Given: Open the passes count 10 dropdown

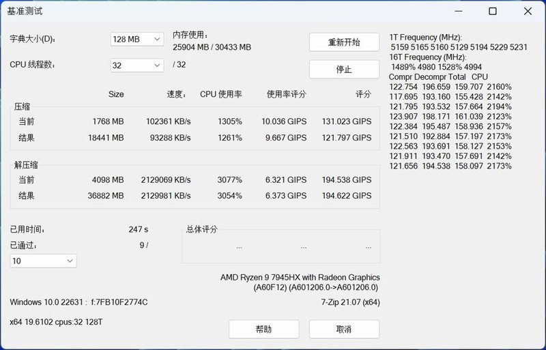Looking at the screenshot, I should pos(43,261).
